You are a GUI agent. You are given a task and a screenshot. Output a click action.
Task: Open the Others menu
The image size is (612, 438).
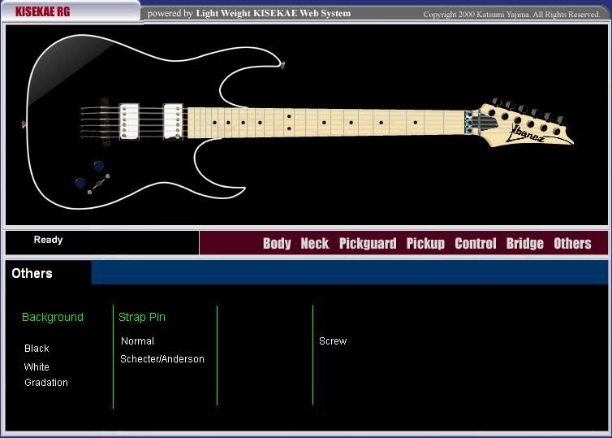point(572,244)
